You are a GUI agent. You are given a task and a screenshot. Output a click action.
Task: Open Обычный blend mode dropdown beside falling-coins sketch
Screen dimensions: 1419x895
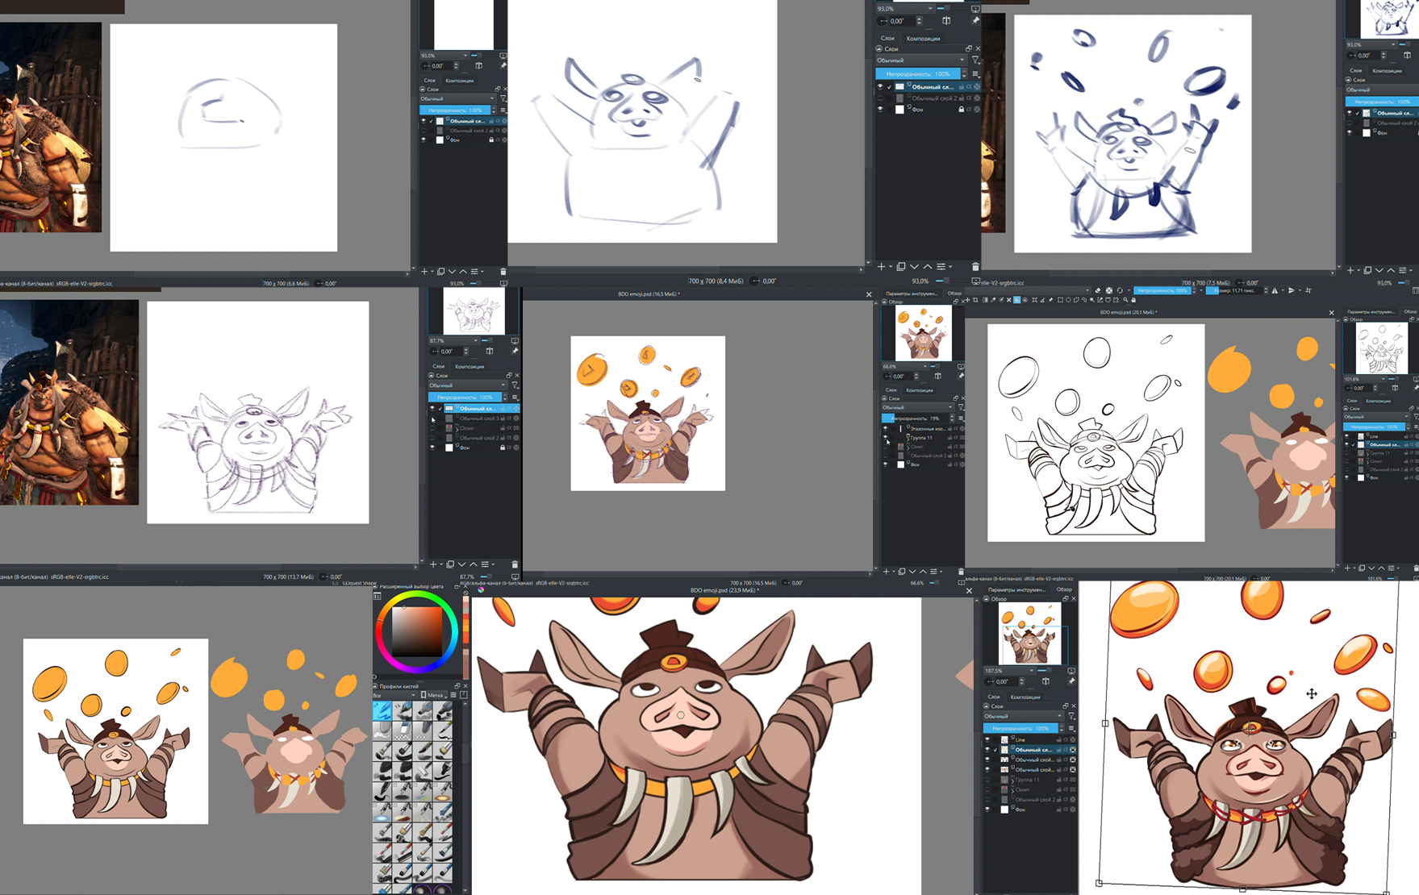(x=921, y=60)
